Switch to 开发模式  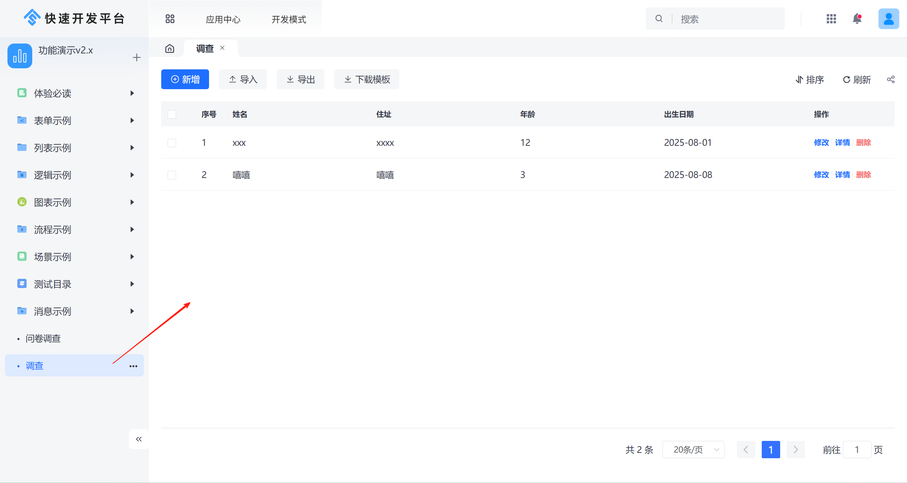[289, 19]
